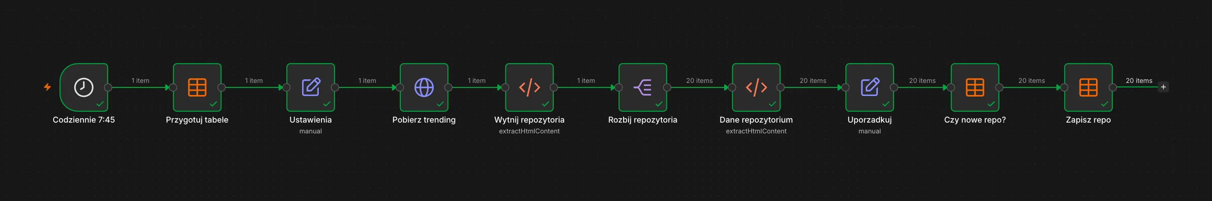Click the 1 item label after Ustawienia
This screenshot has width=1212, height=201.
[367, 81]
